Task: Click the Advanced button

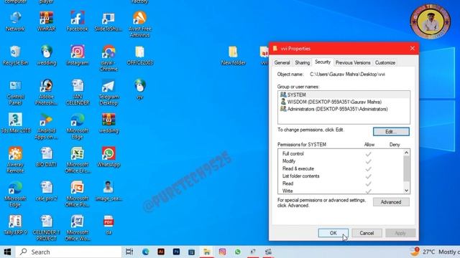Action: pos(391,202)
